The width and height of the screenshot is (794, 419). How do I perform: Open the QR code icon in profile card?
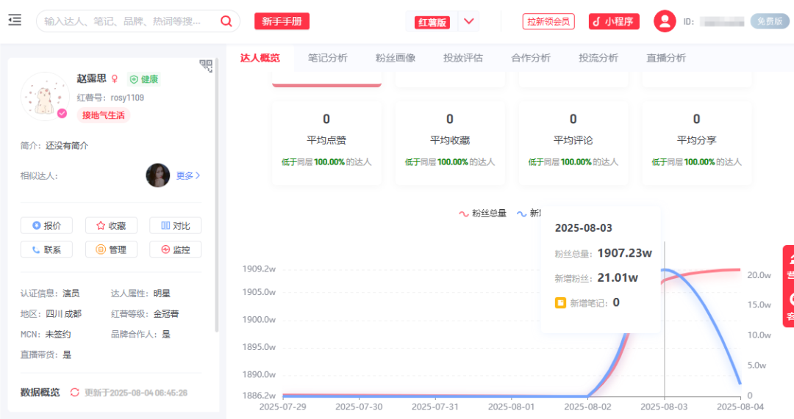pos(206,66)
